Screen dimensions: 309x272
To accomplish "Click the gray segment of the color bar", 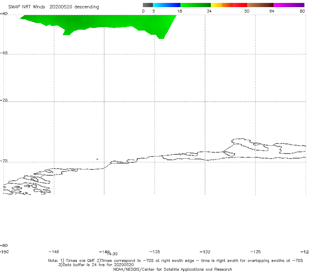I will coord(148,5).
